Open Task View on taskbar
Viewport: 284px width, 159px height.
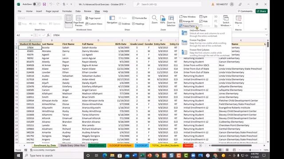96,155
